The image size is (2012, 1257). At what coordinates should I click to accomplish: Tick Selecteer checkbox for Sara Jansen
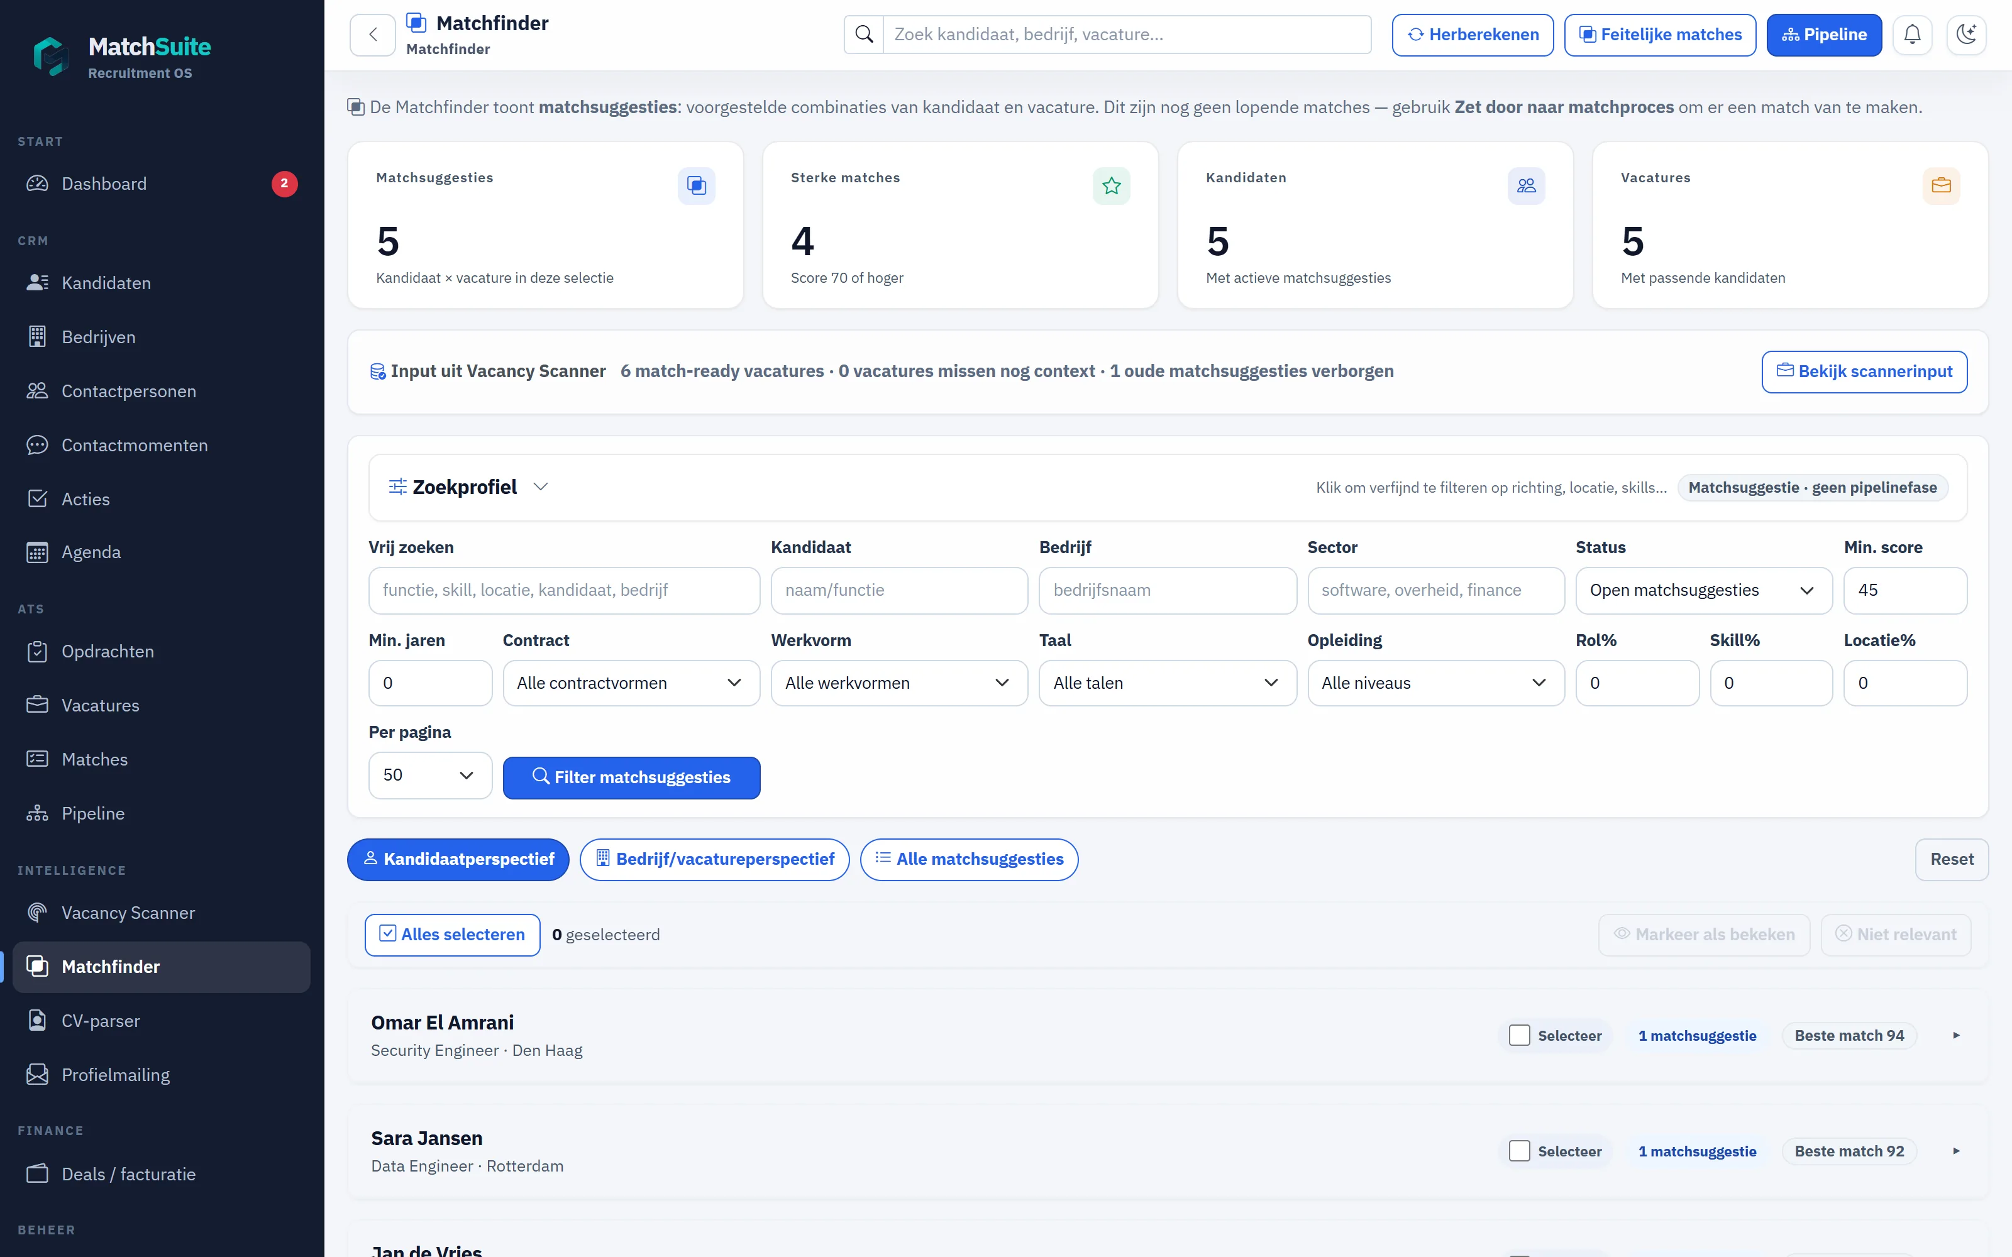pyautogui.click(x=1519, y=1151)
